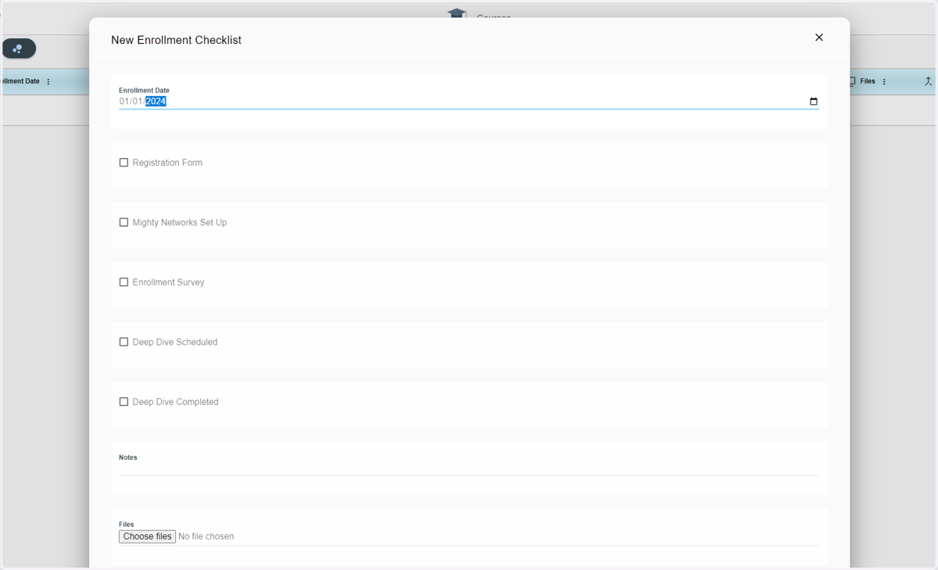This screenshot has height=570, width=938.
Task: Close the New Enrollment Checklist dialog
Action: click(818, 38)
